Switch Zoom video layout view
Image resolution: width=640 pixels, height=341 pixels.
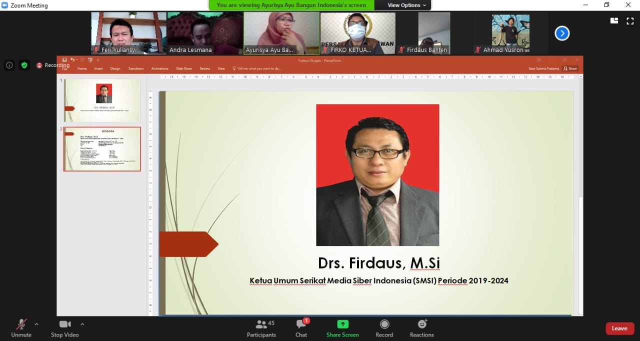614,20
